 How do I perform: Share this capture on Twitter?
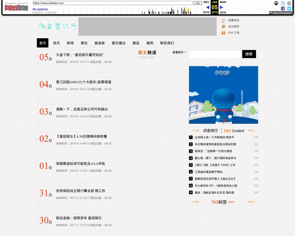(x=289, y=9)
